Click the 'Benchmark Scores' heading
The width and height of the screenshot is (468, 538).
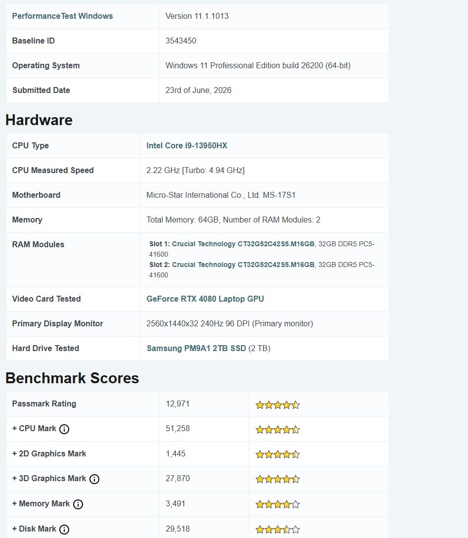click(x=72, y=378)
